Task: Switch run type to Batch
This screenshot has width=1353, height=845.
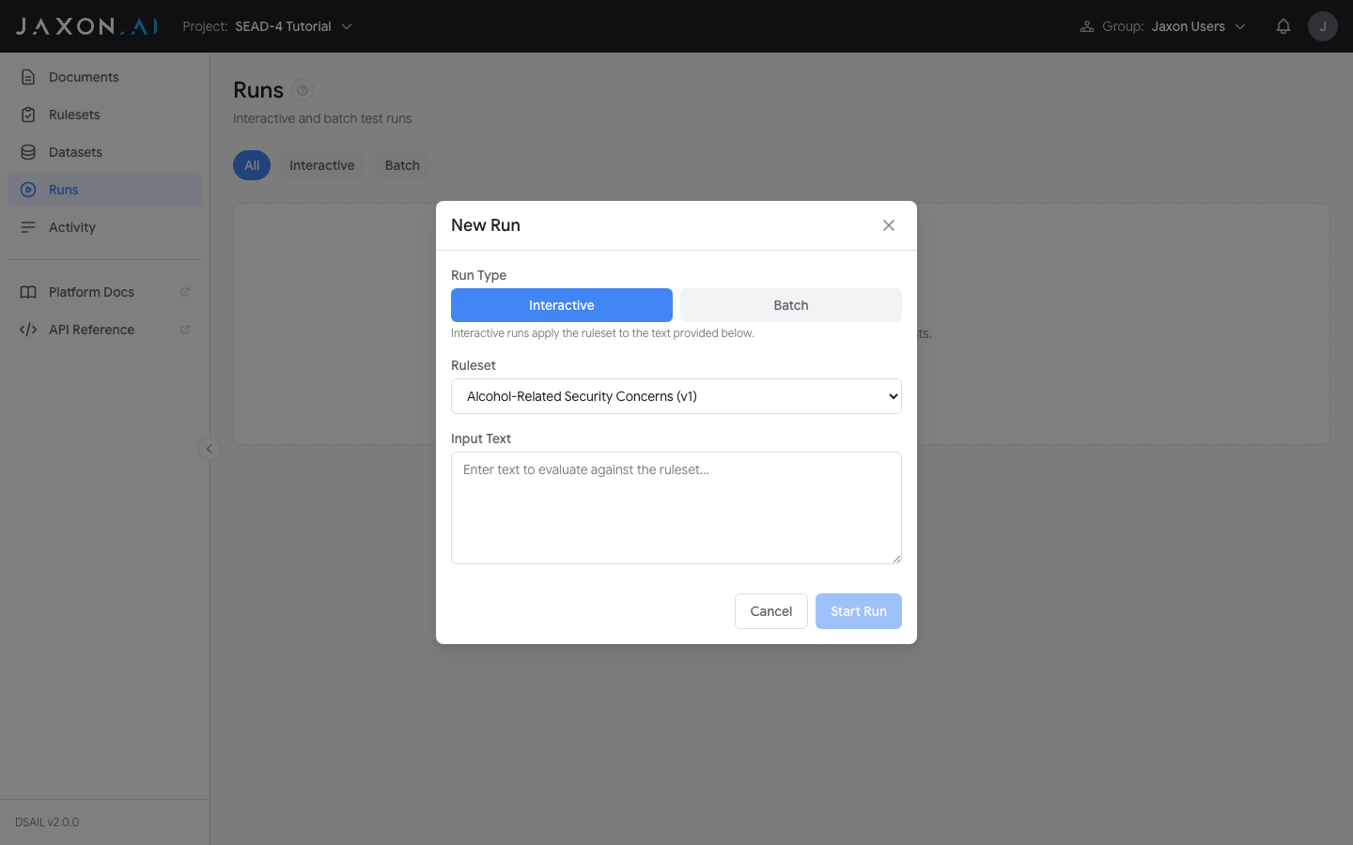Action: (x=790, y=304)
